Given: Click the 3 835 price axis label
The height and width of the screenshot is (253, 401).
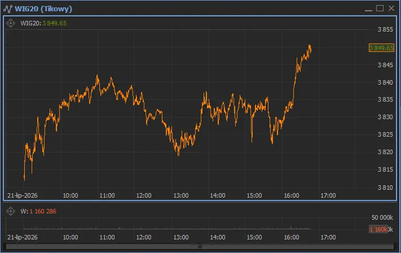Looking at the screenshot, I should coord(385,99).
